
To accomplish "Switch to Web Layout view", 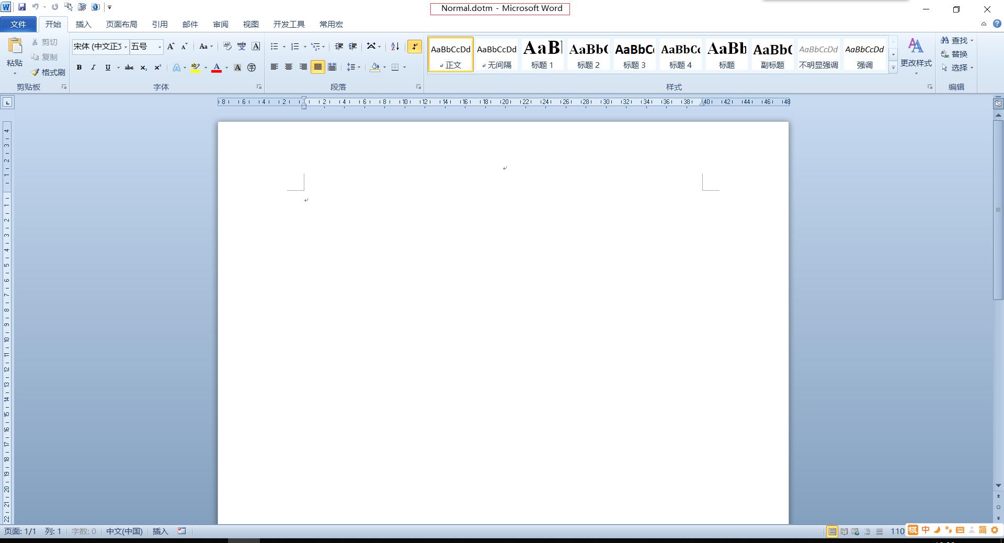I will pos(855,532).
